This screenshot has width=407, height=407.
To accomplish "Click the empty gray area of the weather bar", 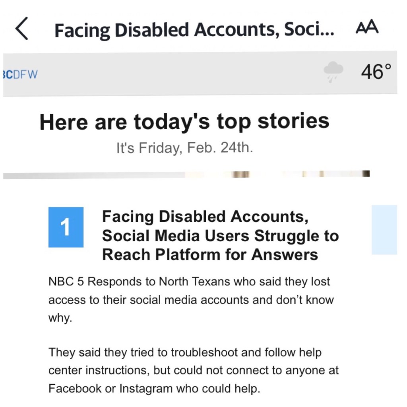I will [x=179, y=74].
